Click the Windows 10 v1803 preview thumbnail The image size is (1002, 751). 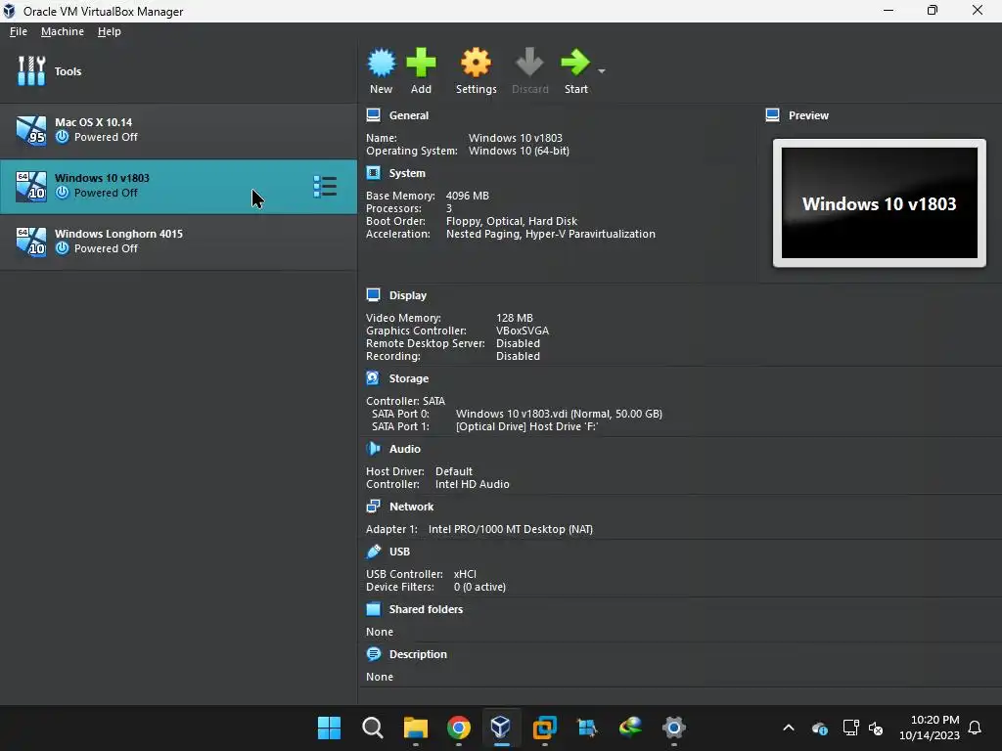pos(880,203)
